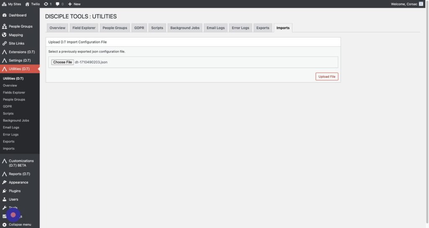Switch to the Exports tab

click(x=263, y=28)
